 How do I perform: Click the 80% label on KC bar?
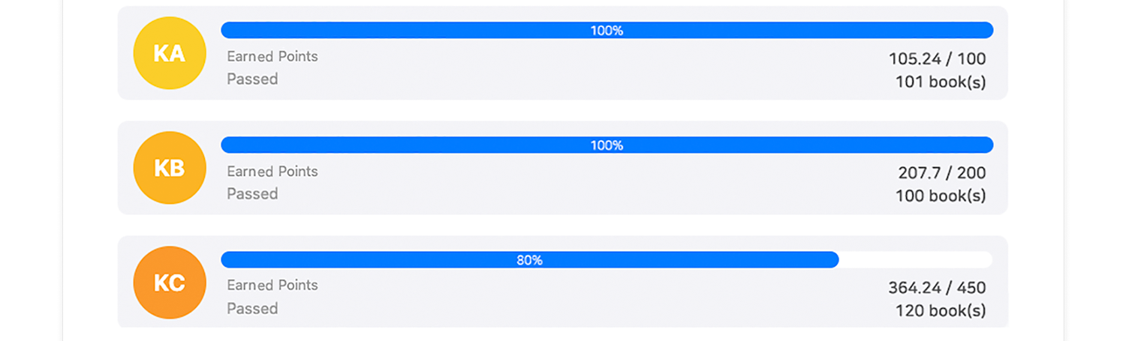[529, 260]
